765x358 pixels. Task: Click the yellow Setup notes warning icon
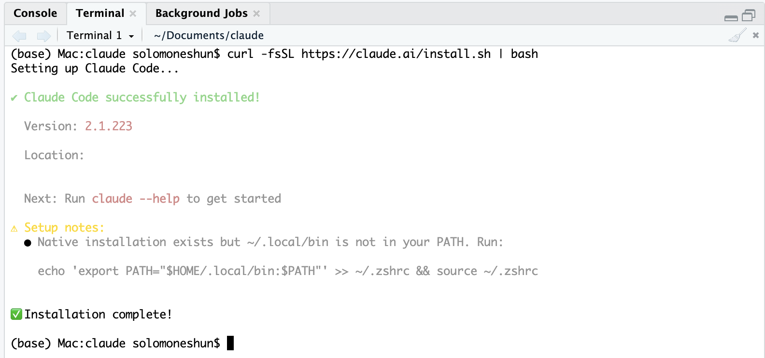(x=14, y=228)
